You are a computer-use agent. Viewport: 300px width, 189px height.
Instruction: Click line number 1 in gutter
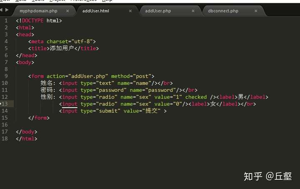coord(6,20)
